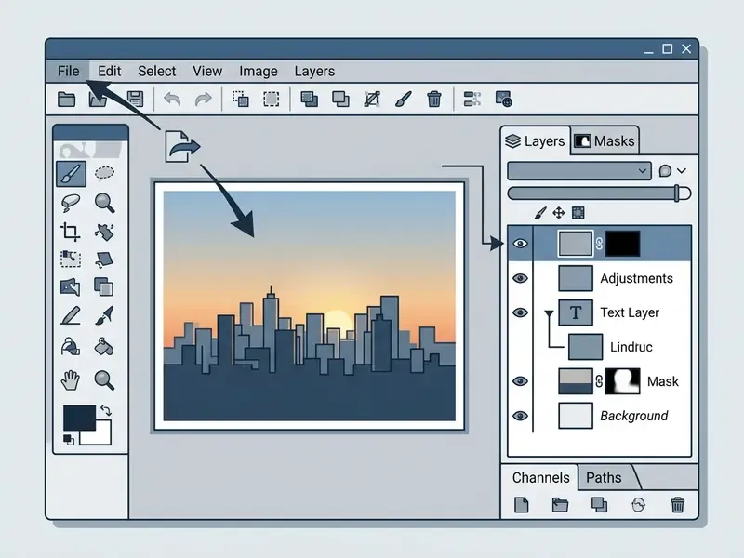Click the align/distribute toolbar icon
Image resolution: width=744 pixels, height=558 pixels.
[472, 100]
